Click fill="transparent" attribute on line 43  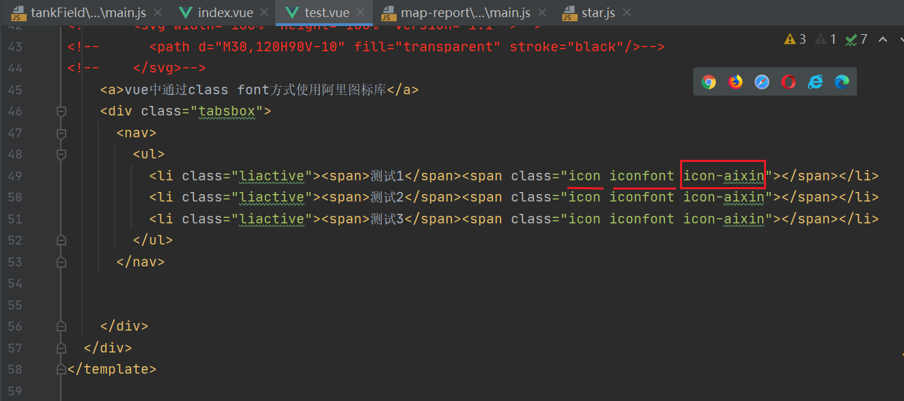428,47
